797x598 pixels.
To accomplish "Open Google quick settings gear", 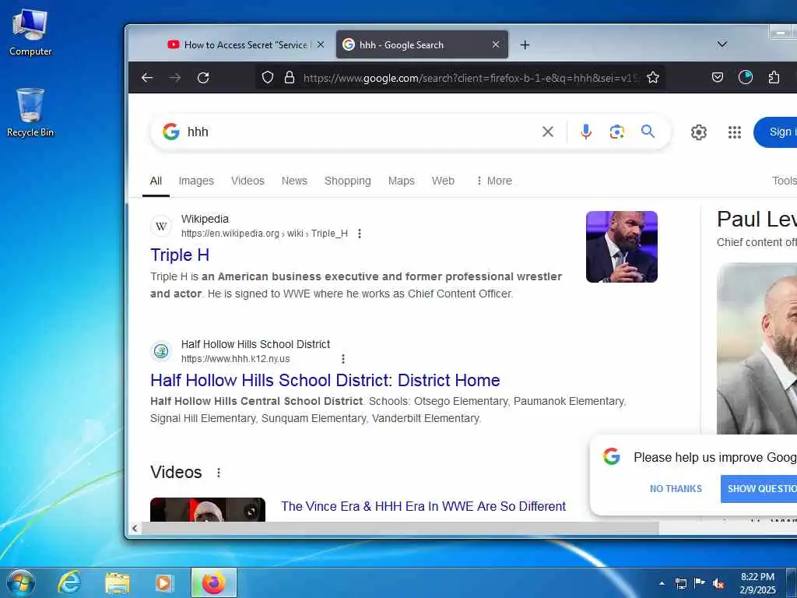I will [x=699, y=132].
